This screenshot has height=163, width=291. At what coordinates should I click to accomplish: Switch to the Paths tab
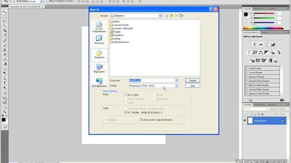click(271, 105)
